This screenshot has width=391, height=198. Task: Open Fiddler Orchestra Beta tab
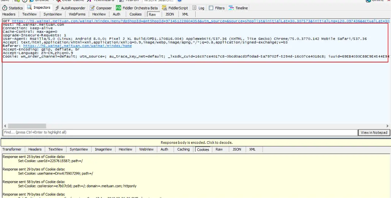coord(137,8)
